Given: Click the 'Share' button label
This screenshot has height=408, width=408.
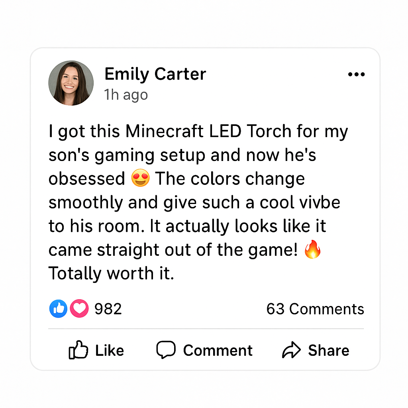Looking at the screenshot, I should [x=328, y=351].
